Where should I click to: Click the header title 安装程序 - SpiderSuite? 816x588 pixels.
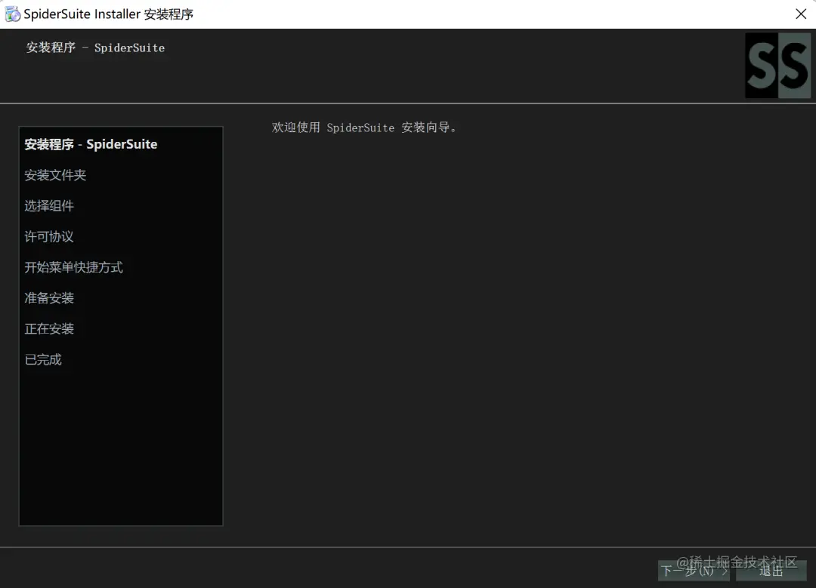(96, 48)
